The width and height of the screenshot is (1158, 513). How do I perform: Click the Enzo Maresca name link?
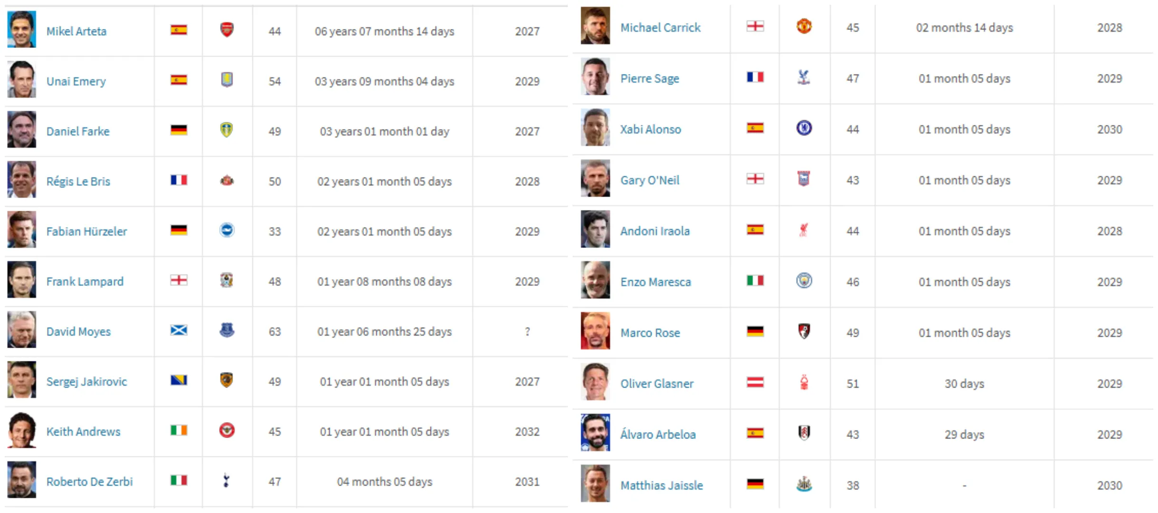(655, 282)
